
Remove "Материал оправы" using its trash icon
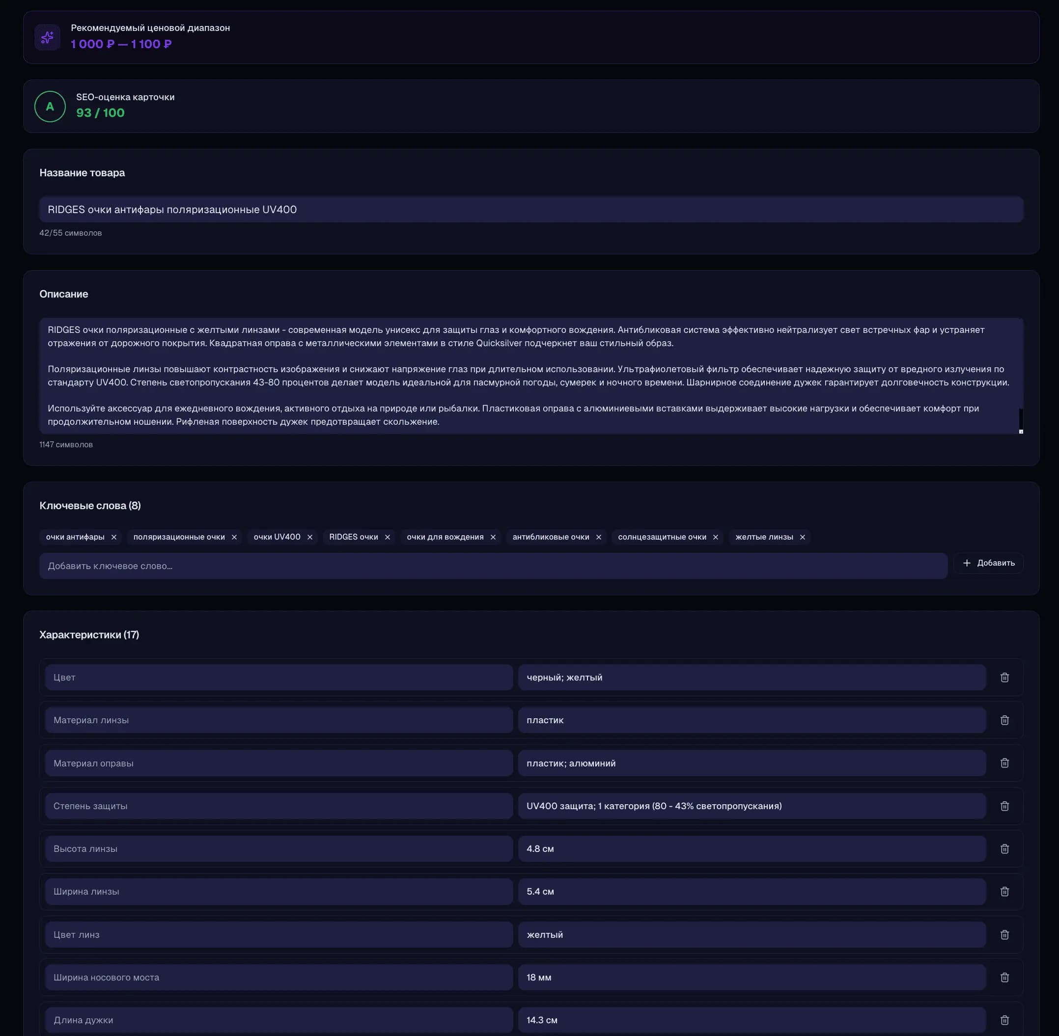pyautogui.click(x=1004, y=763)
